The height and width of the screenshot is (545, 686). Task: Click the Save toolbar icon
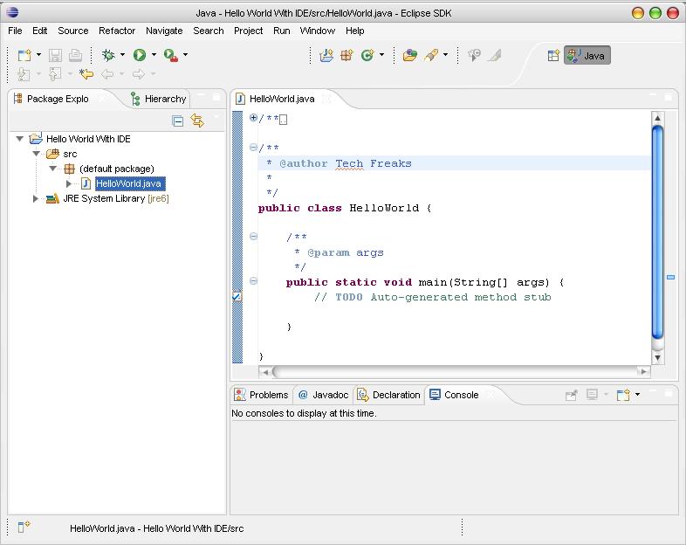[55, 55]
